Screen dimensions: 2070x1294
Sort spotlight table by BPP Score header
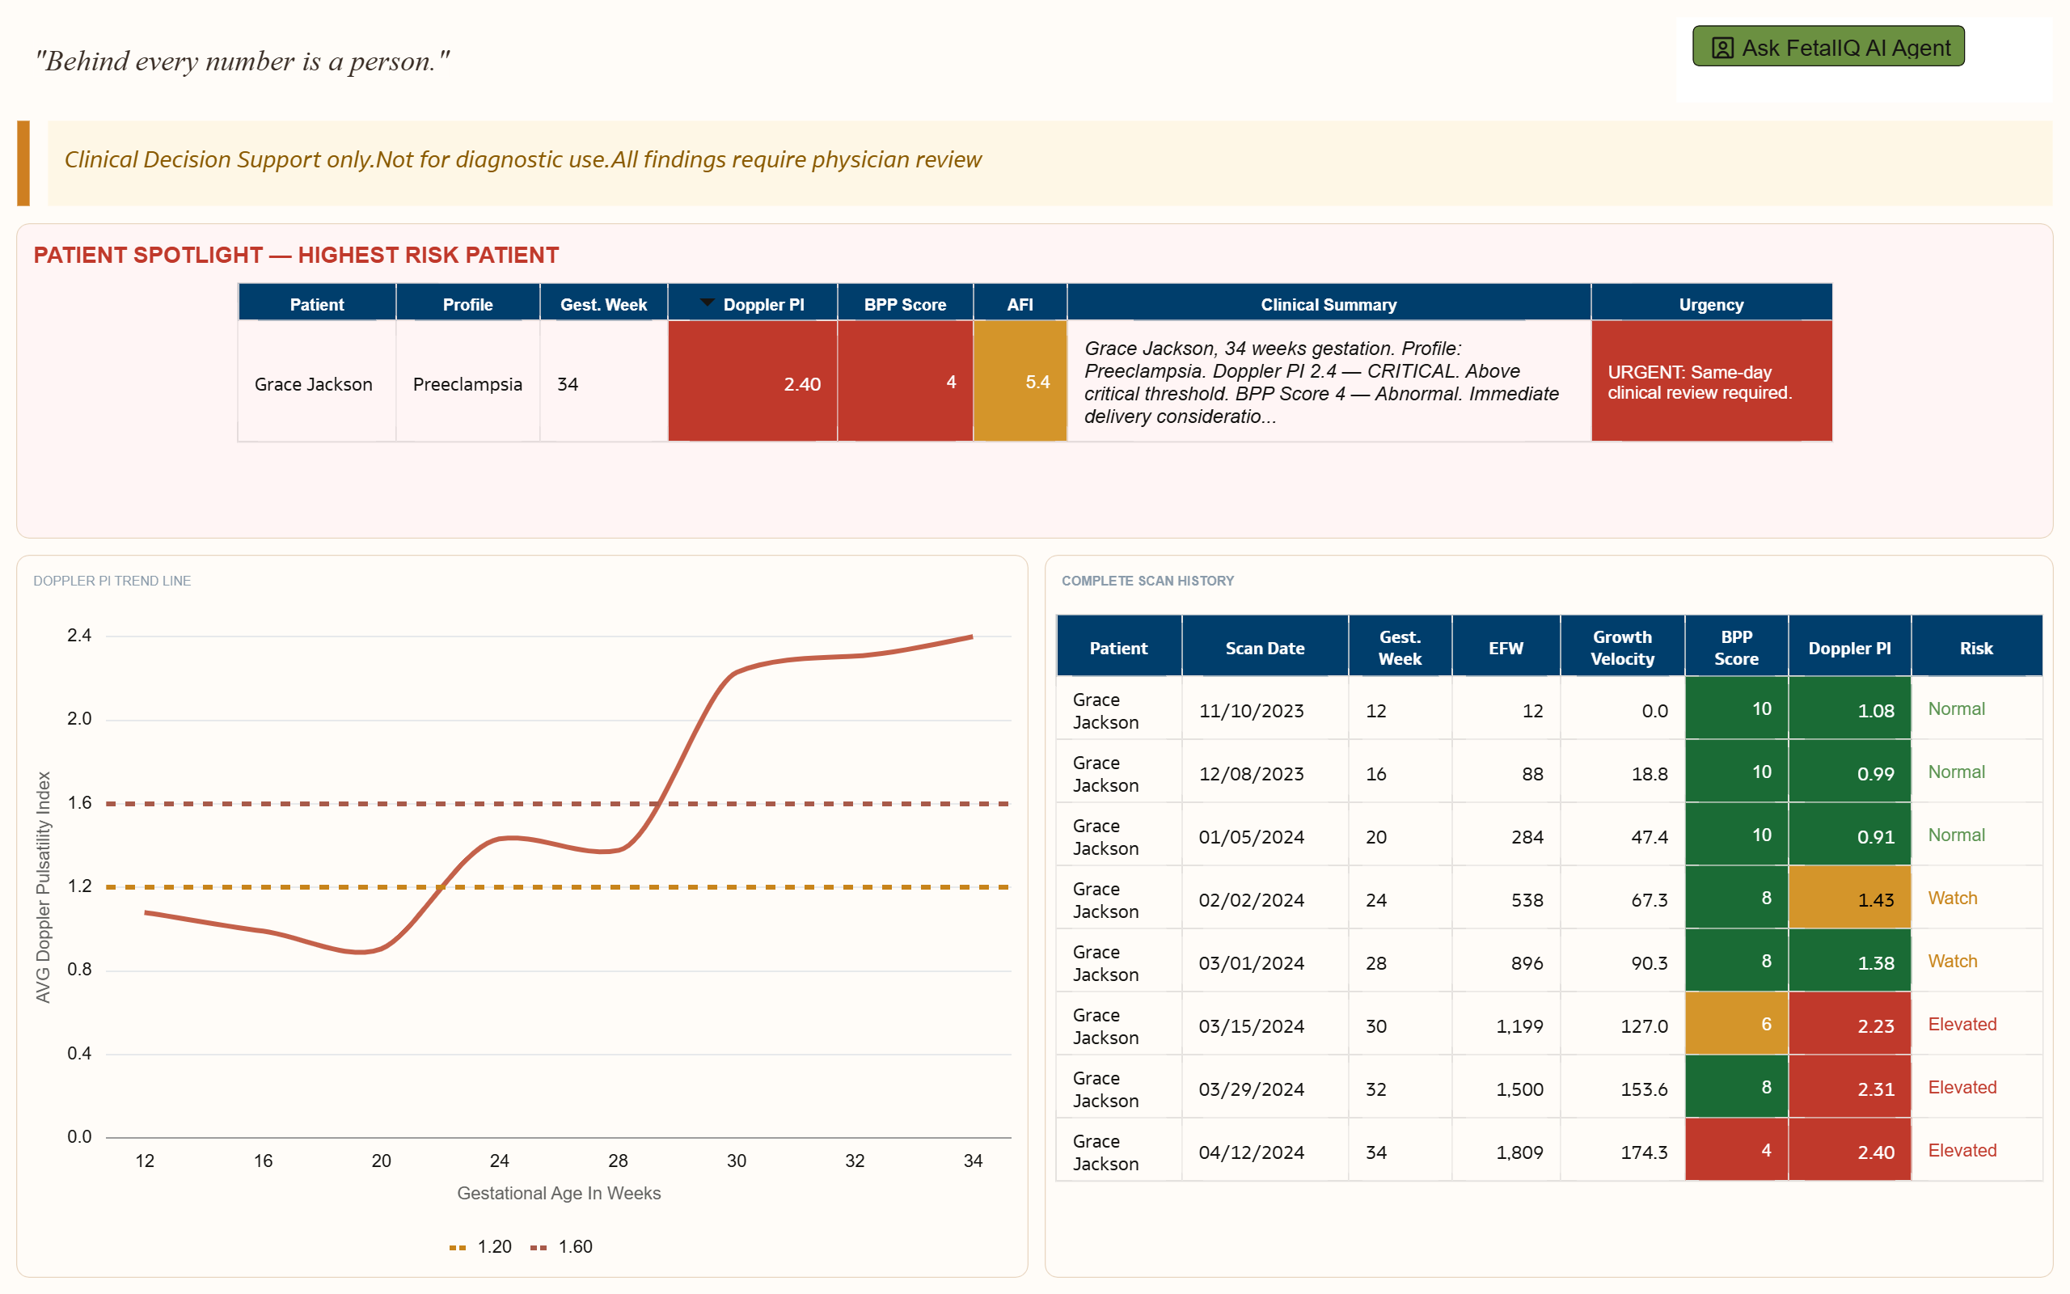[904, 305]
